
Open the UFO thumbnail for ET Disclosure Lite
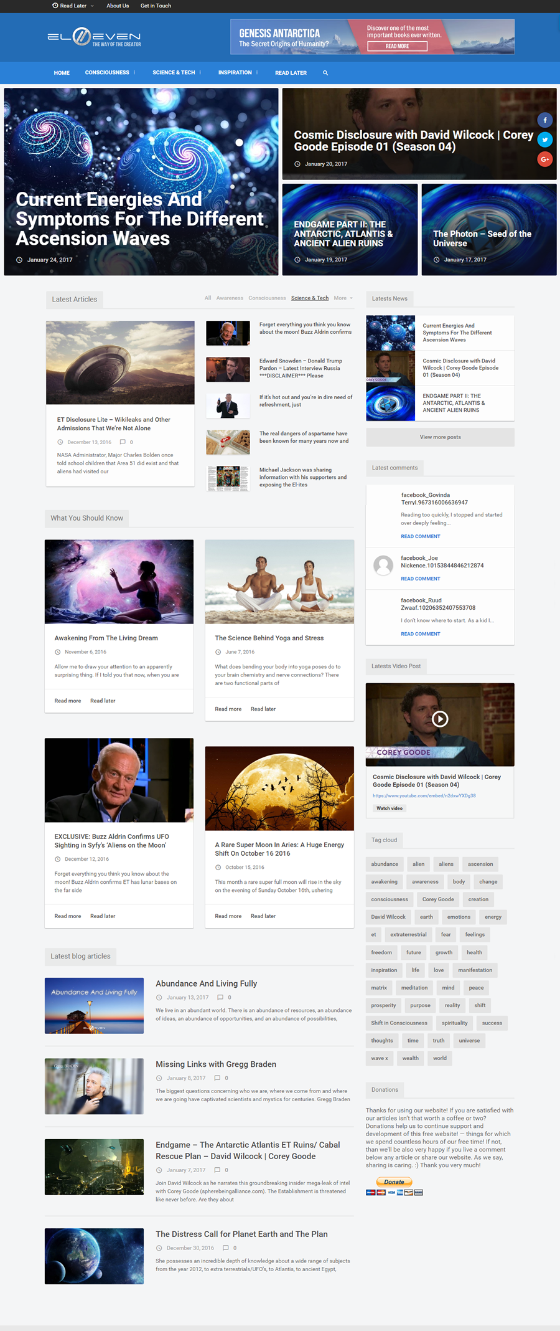[x=120, y=362]
